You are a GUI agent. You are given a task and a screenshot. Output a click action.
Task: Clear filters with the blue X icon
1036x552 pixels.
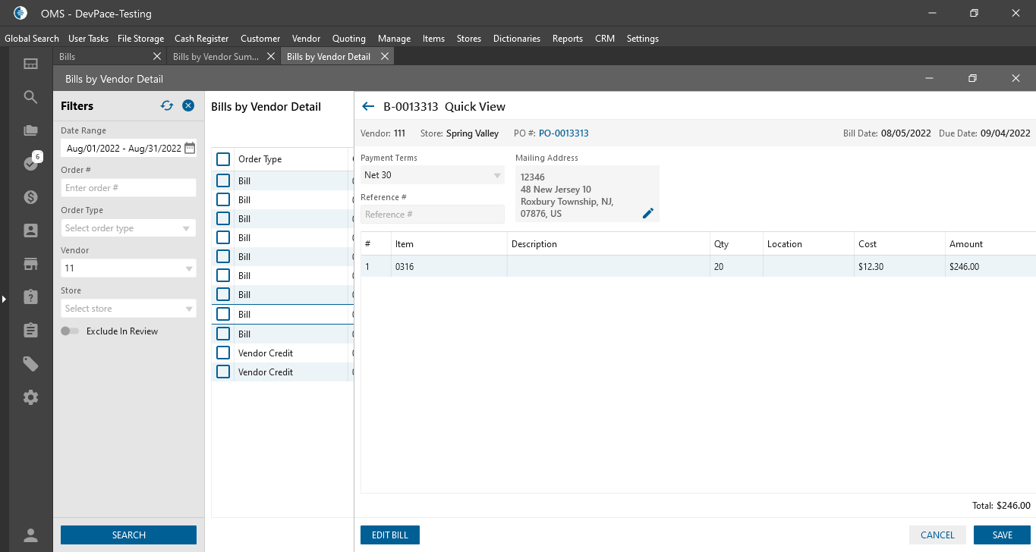(188, 106)
